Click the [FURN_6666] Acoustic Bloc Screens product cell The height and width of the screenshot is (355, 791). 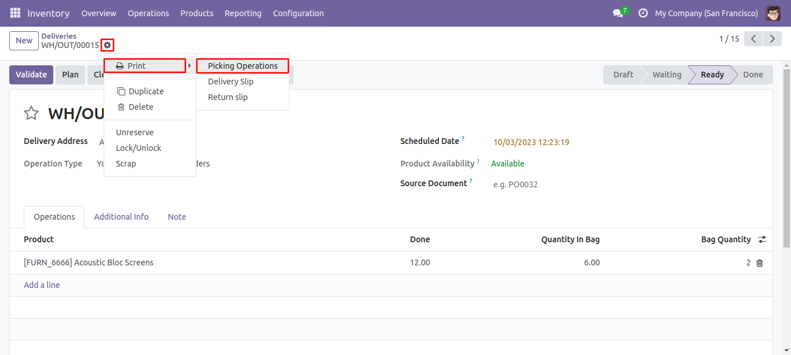[89, 262]
